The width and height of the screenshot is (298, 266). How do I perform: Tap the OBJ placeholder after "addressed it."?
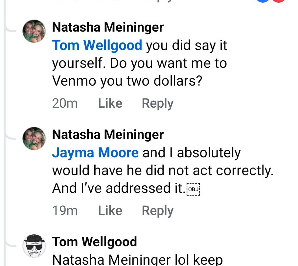193,189
